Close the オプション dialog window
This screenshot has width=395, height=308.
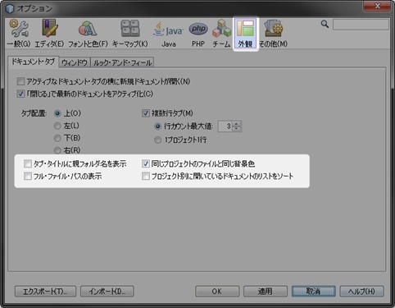377,6
